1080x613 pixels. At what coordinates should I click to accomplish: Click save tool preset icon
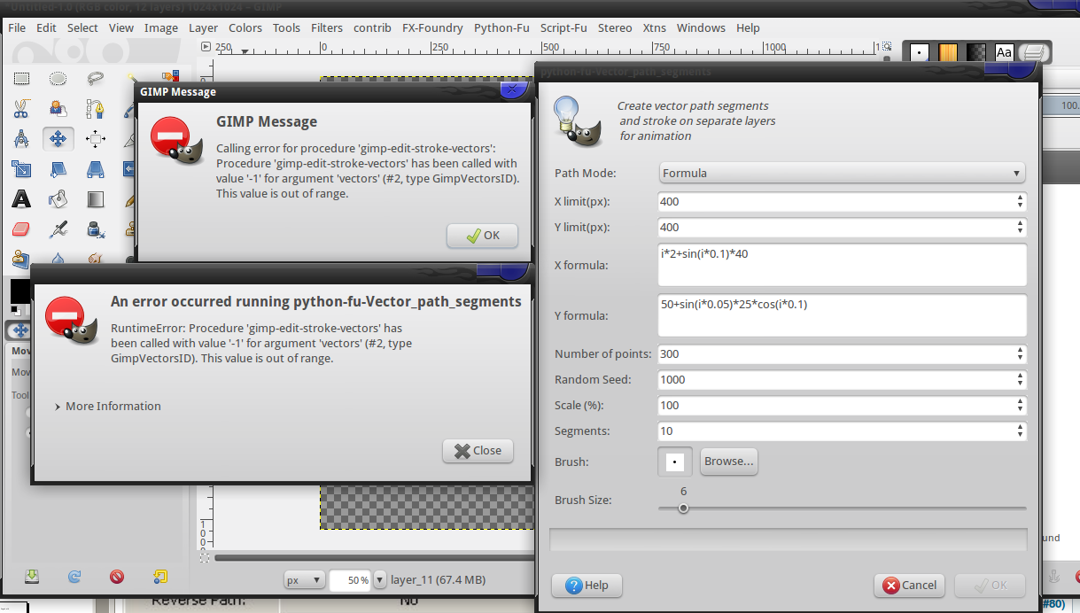click(x=31, y=577)
